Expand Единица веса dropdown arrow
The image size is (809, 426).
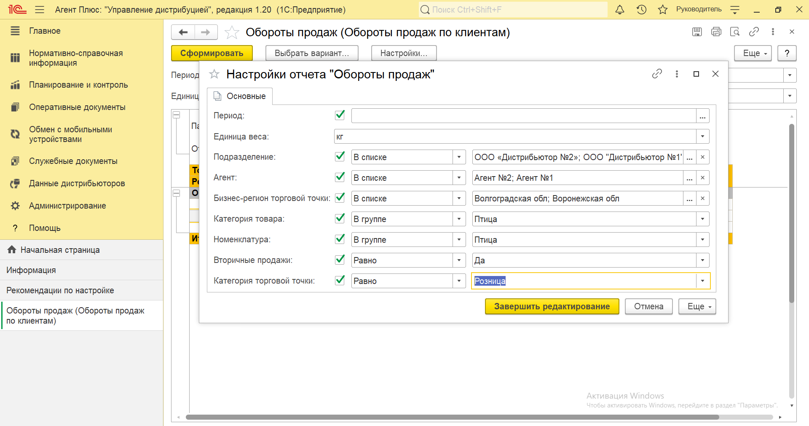pyautogui.click(x=702, y=137)
